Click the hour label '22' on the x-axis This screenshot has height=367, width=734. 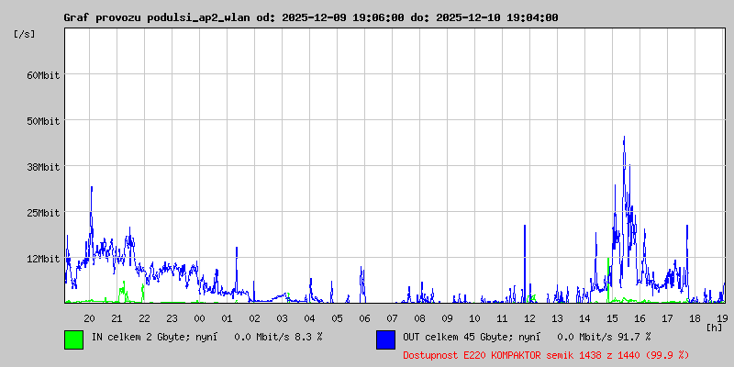pyautogui.click(x=145, y=318)
